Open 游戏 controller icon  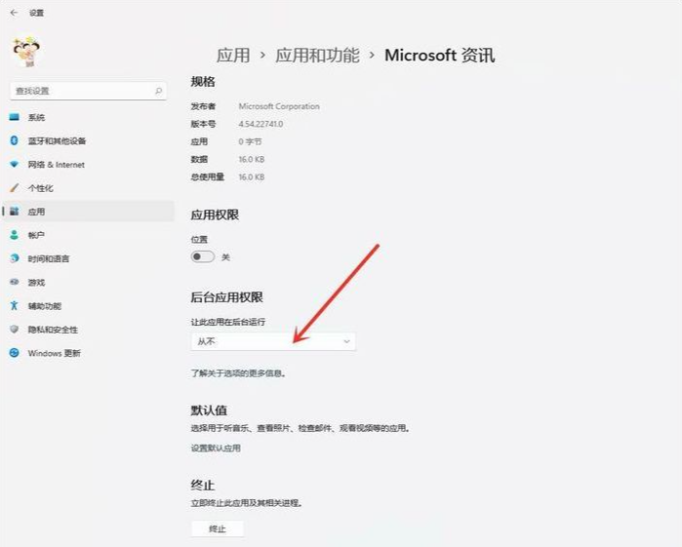coord(15,282)
